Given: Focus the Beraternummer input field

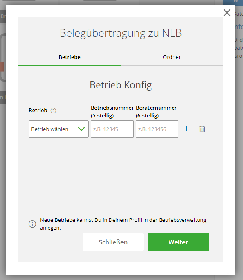Looking at the screenshot, I should [x=157, y=129].
